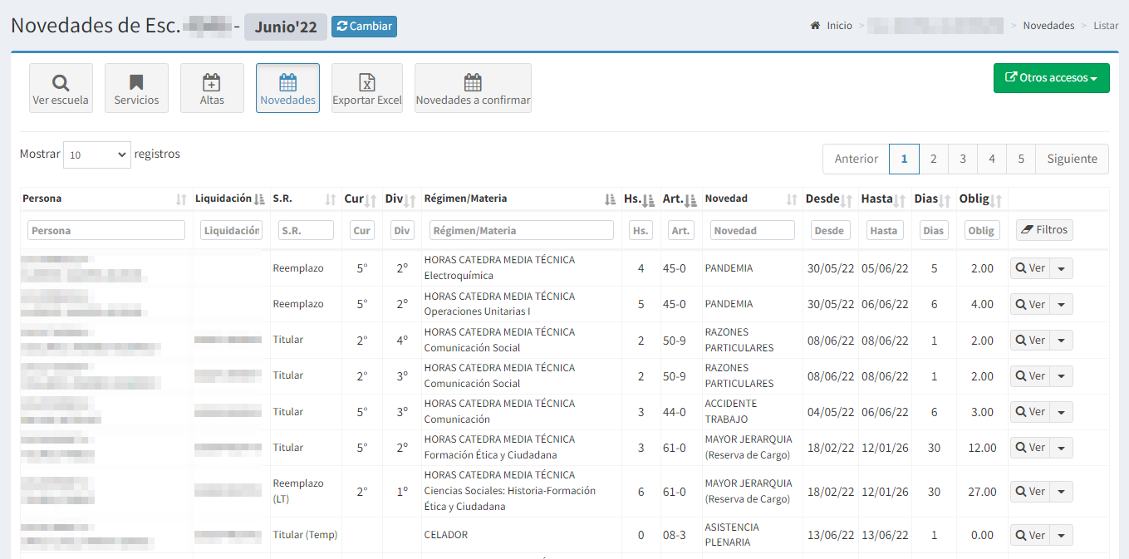
Task: Click Ver for CELADOR row
Action: coord(1030,535)
